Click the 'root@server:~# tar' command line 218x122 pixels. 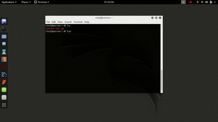59,32
